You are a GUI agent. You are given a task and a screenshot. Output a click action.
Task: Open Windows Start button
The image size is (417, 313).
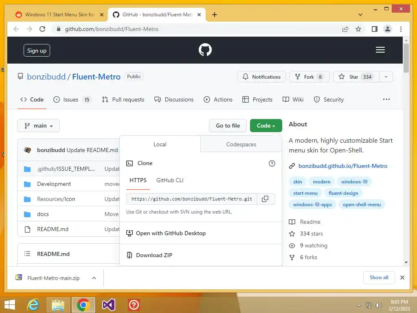click(10, 305)
